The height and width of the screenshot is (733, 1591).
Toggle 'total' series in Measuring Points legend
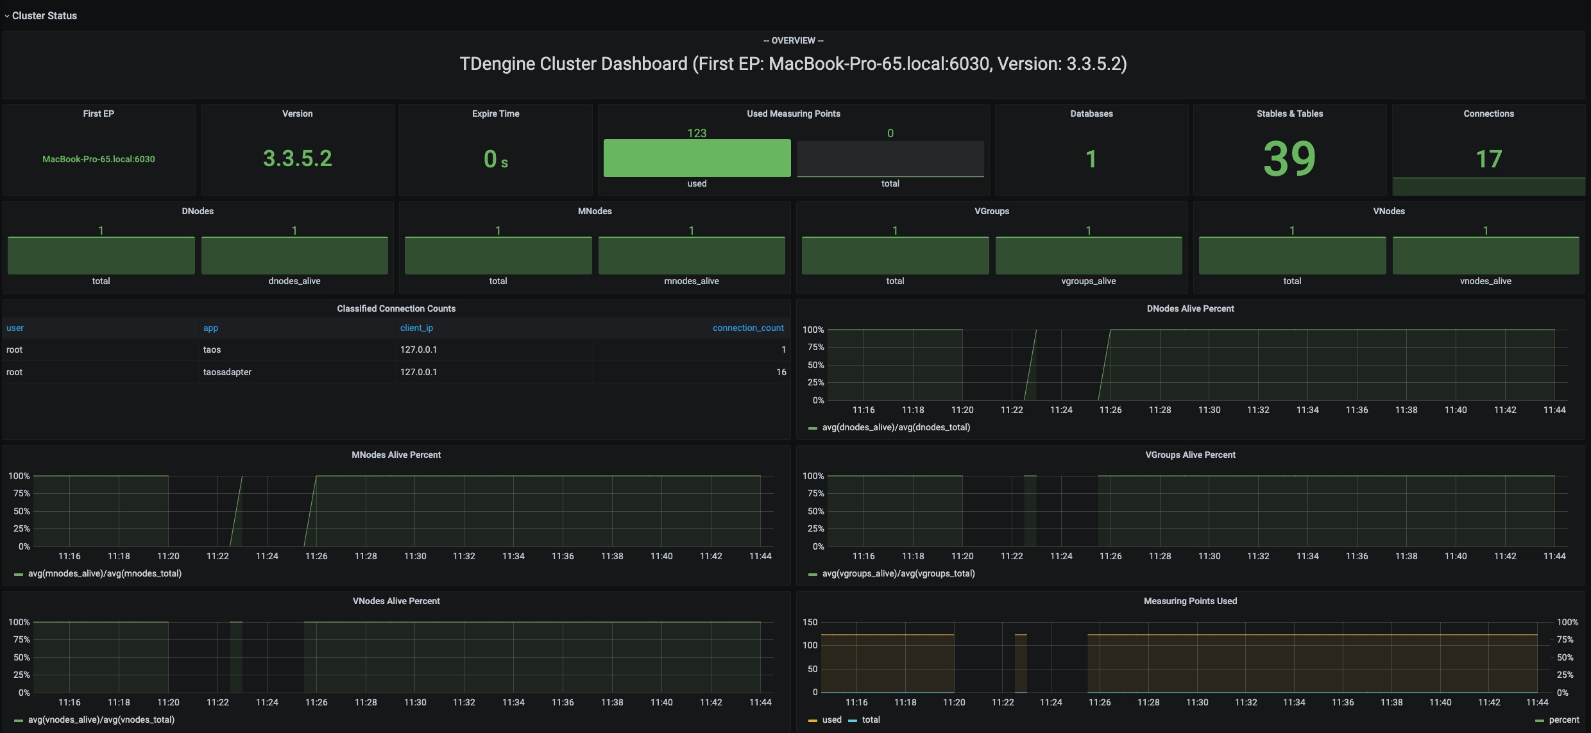[871, 720]
